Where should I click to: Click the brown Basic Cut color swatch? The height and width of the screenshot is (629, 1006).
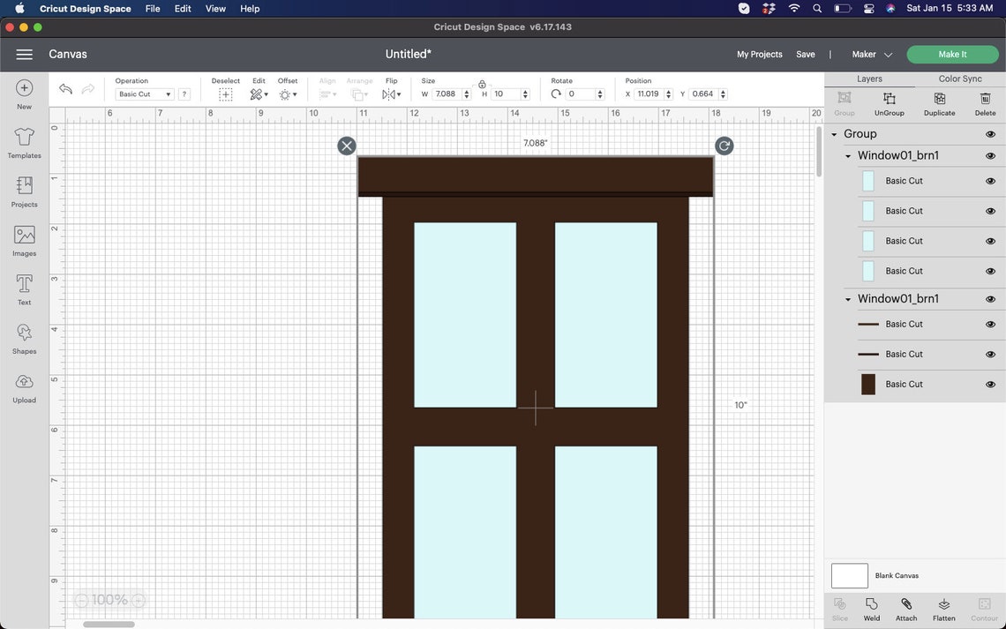(869, 384)
